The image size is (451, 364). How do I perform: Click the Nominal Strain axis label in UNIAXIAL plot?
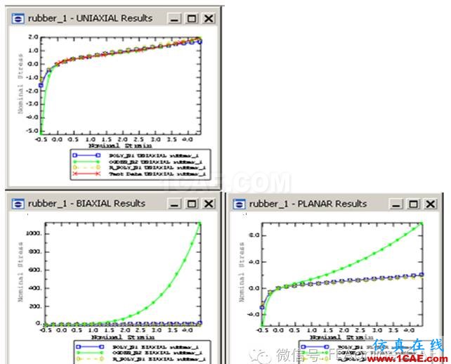[x=120, y=145]
